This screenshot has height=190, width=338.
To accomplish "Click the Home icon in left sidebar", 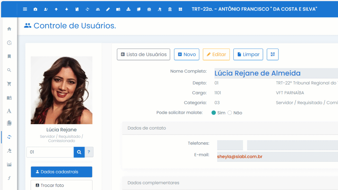I will pyautogui.click(x=9, y=29).
